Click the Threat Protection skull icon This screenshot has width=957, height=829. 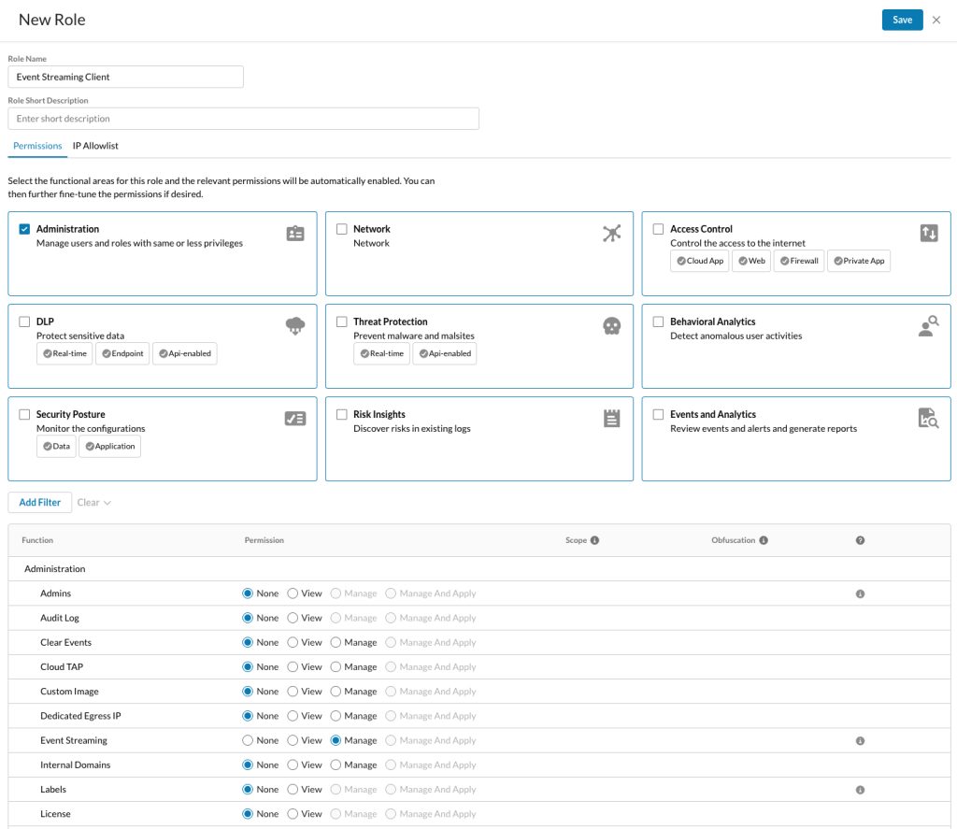point(611,326)
